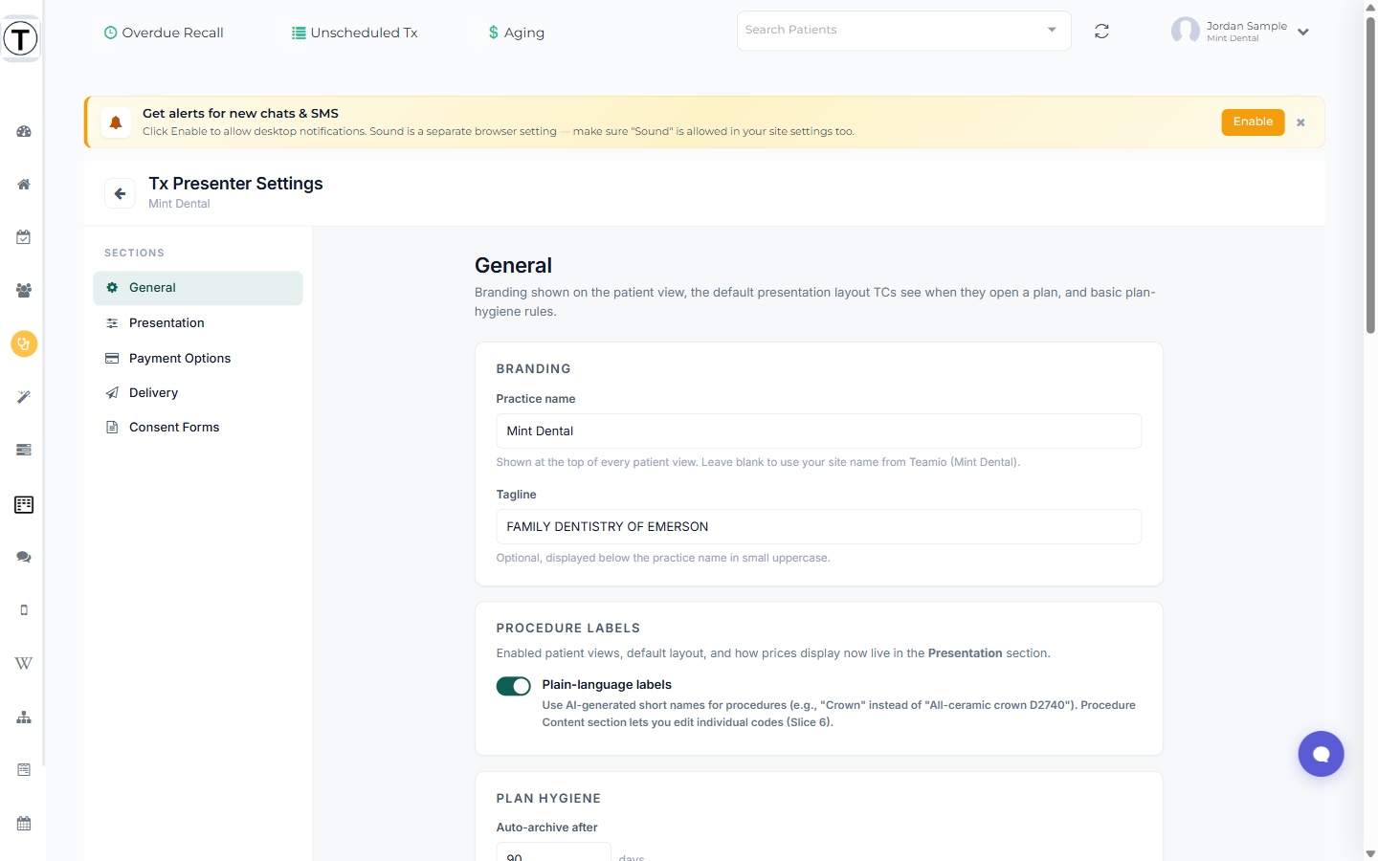Click the refresh sync icon in header
The image size is (1378, 861).
(x=1101, y=32)
